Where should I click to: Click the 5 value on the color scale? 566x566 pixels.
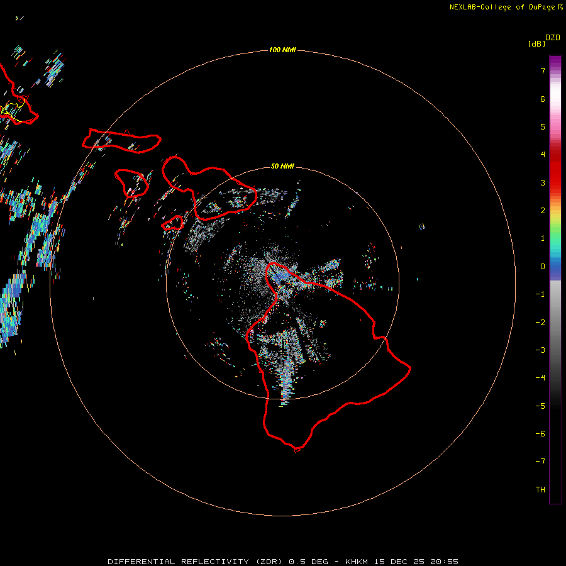point(543,126)
